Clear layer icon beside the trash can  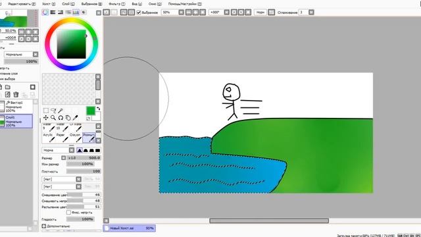(7, 95)
